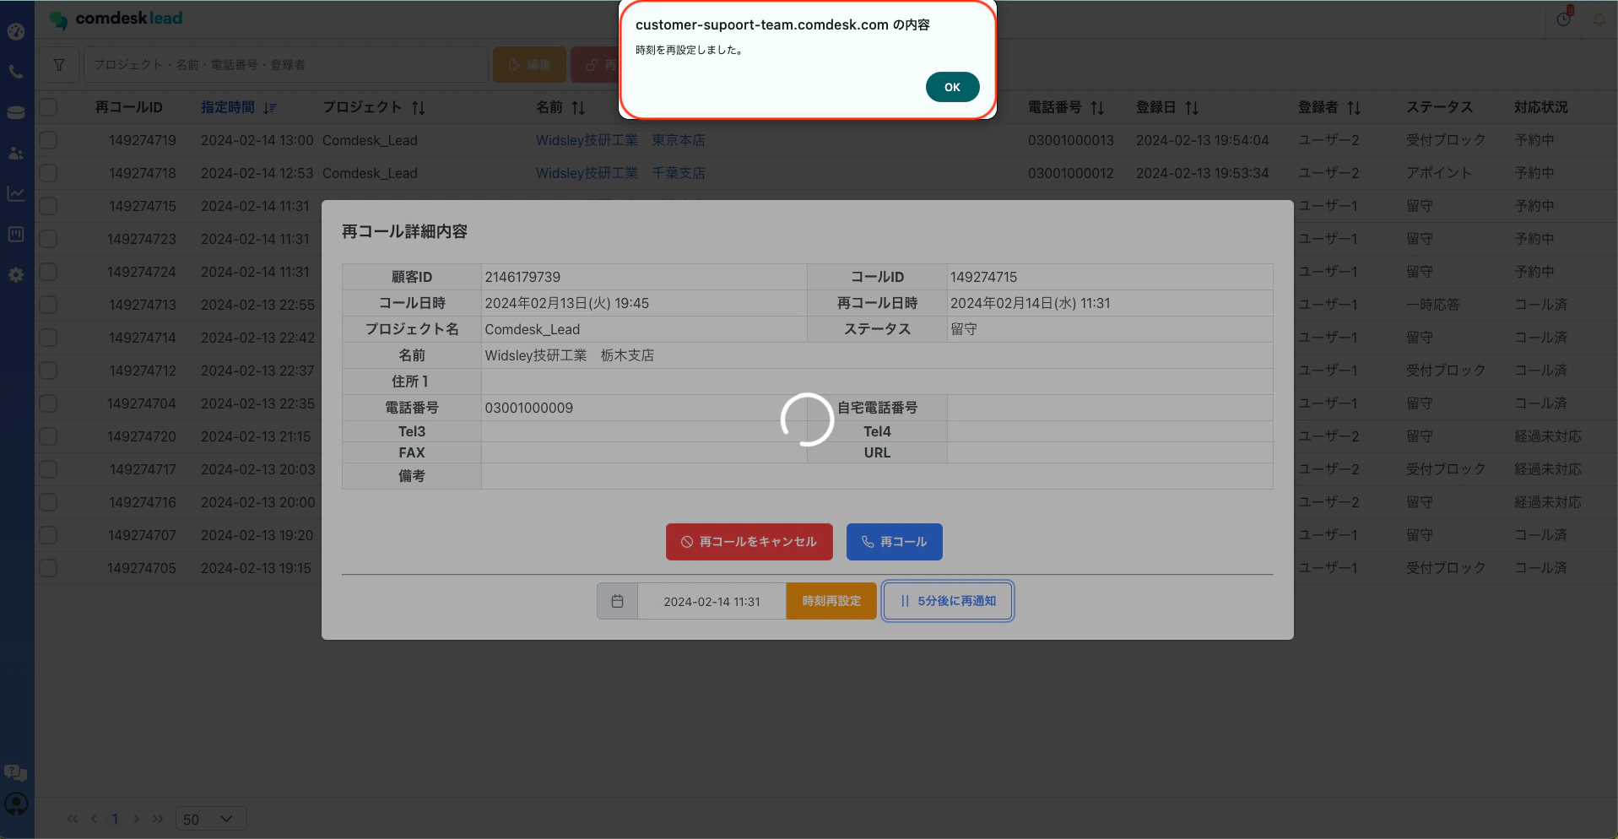Viewport: 1618px width, 839px height.
Task: Check the row 149274719 checkbox
Action: [48, 140]
